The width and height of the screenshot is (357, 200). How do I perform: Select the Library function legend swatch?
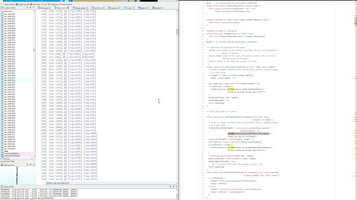tap(2, 4)
